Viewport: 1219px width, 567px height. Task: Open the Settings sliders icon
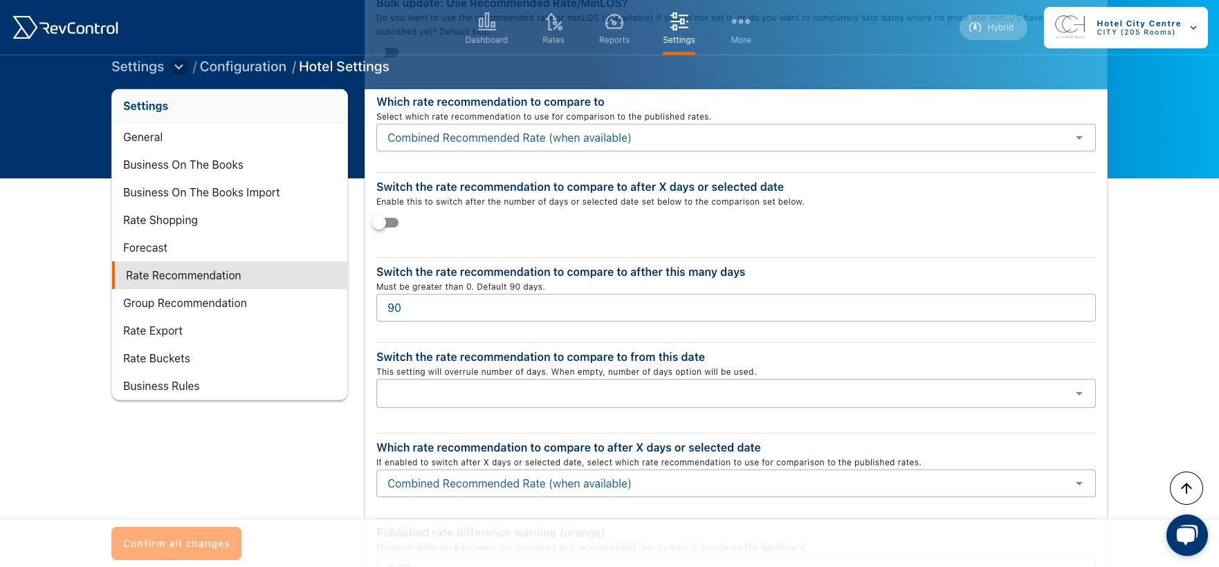click(679, 22)
